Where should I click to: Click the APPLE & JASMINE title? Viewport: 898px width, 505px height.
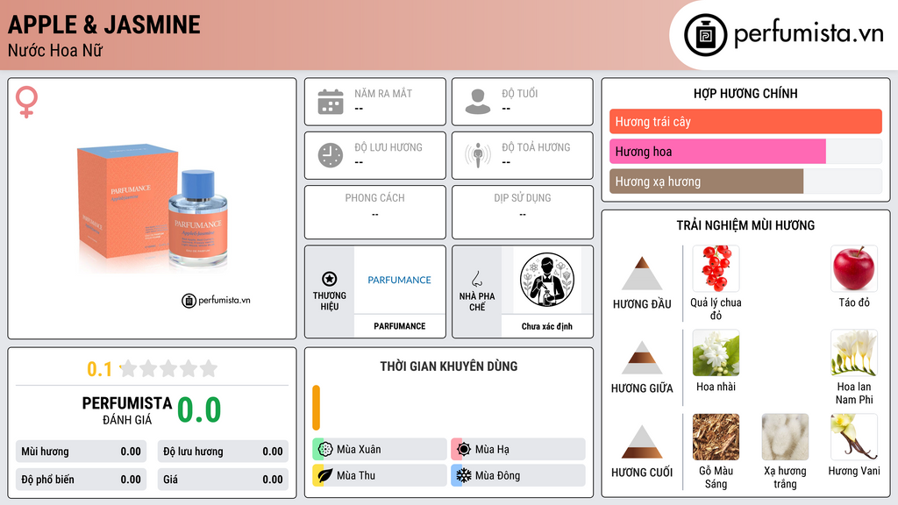click(x=104, y=25)
